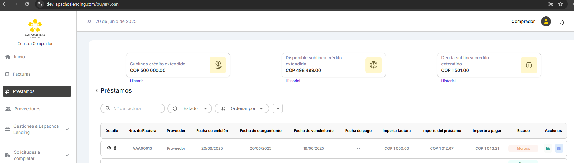Click the browser bookmark star icon
Viewport: 574px width, 163px height.
click(560, 4)
